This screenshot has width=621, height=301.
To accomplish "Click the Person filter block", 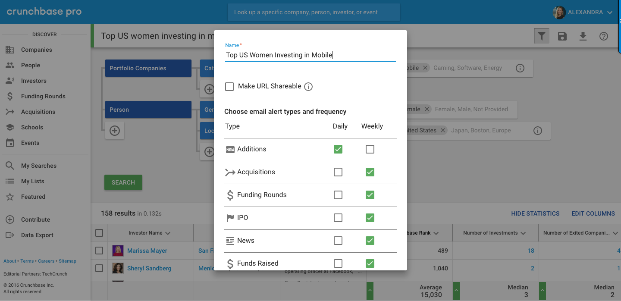I will tap(148, 110).
